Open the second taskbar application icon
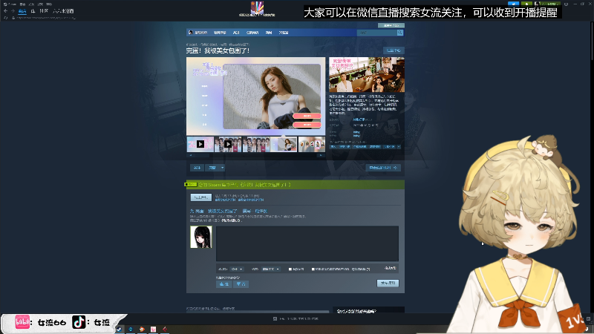Image resolution: width=594 pixels, height=334 pixels. 131,329
